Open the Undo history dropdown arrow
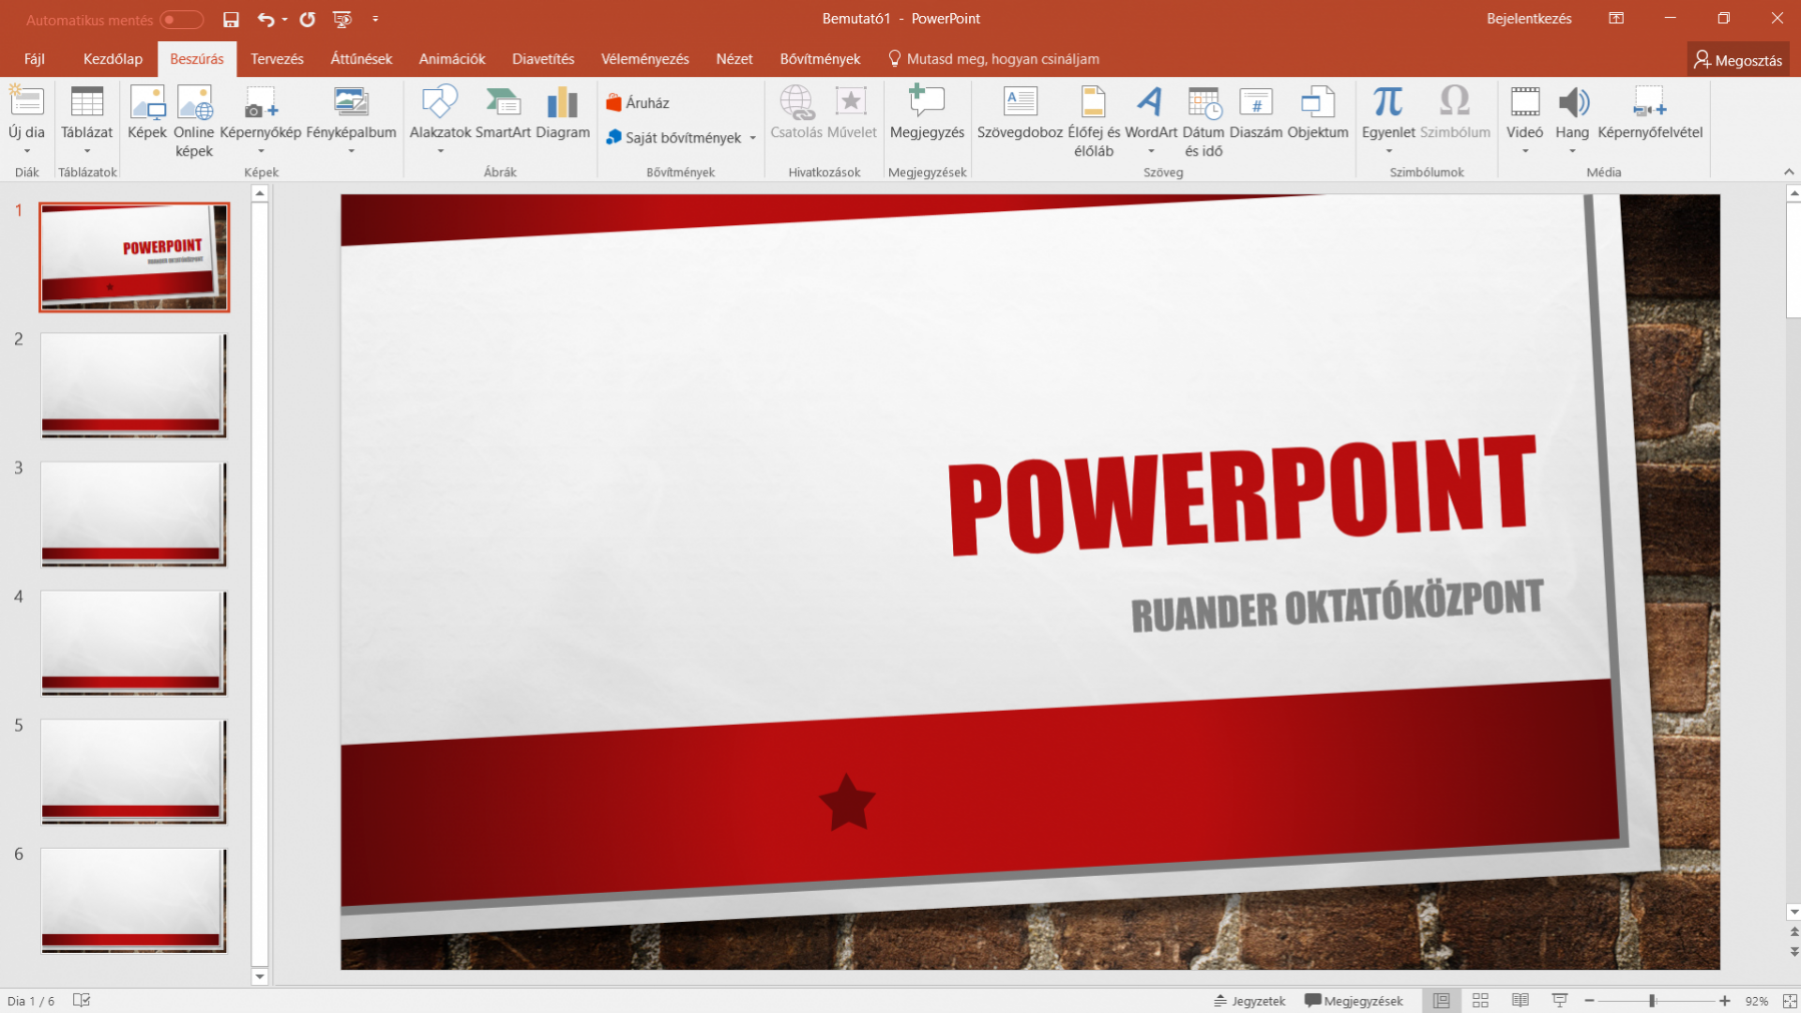This screenshot has width=1801, height=1013. [x=284, y=19]
